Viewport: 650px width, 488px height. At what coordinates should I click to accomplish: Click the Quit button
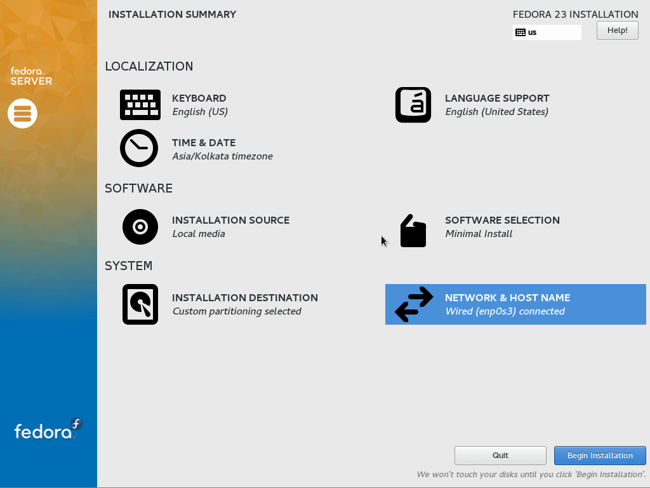(x=500, y=456)
